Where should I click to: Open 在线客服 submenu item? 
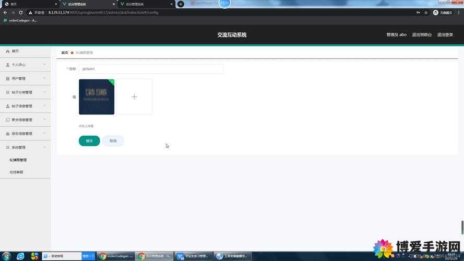click(x=16, y=172)
